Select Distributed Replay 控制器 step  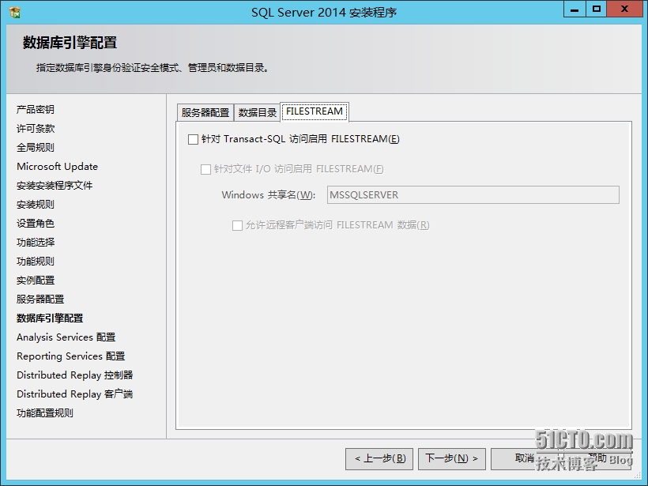75,375
